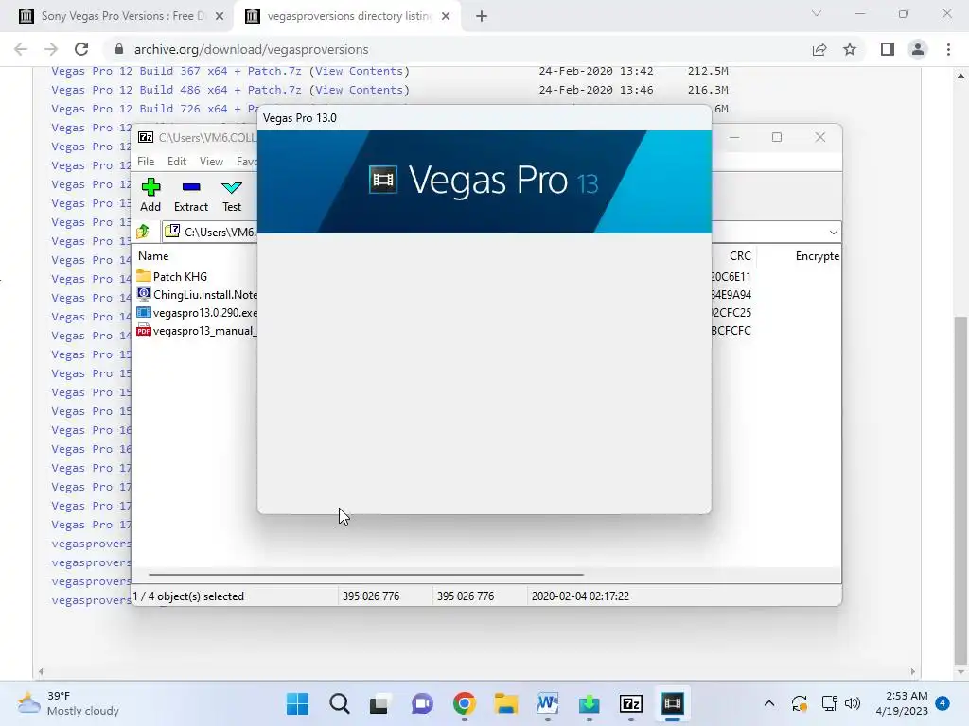This screenshot has height=726, width=969.
Task: Switch to Vegas Pro installer on taskbar
Action: pos(673,703)
